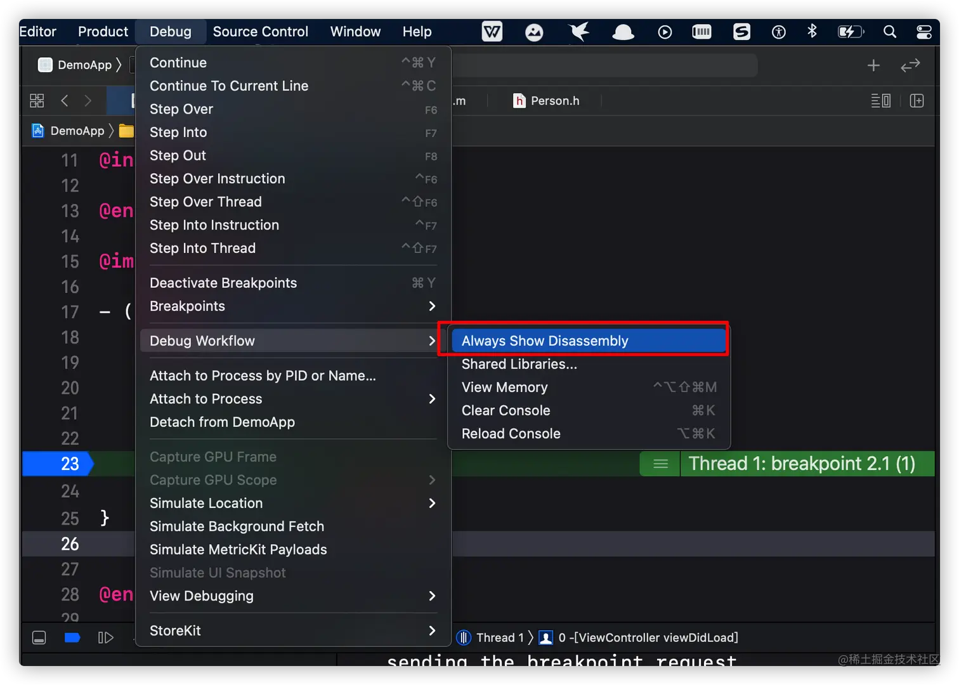Select Detach from DemoApp
959x685 pixels.
pyautogui.click(x=293, y=422)
